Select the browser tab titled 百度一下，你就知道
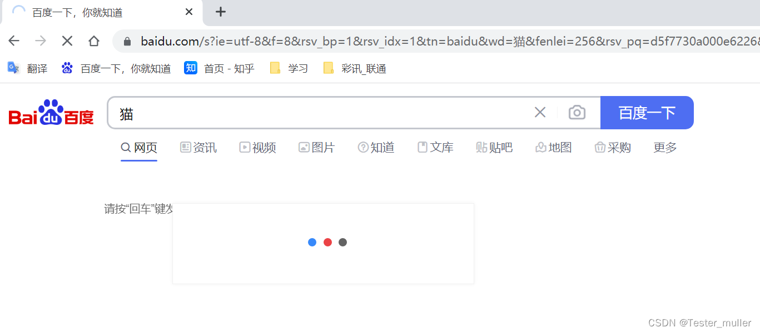760x333 pixels. (102, 12)
